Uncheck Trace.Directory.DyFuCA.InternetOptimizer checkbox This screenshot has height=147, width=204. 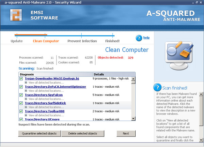tap(21, 87)
